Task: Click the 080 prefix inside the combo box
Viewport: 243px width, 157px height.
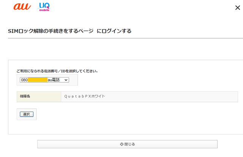Action: click(x=24, y=80)
